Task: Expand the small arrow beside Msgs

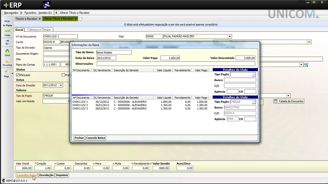Action: [x=12, y=74]
